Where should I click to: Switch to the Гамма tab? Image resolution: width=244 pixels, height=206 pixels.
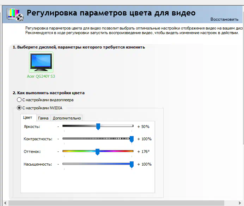pyautogui.click(x=43, y=118)
